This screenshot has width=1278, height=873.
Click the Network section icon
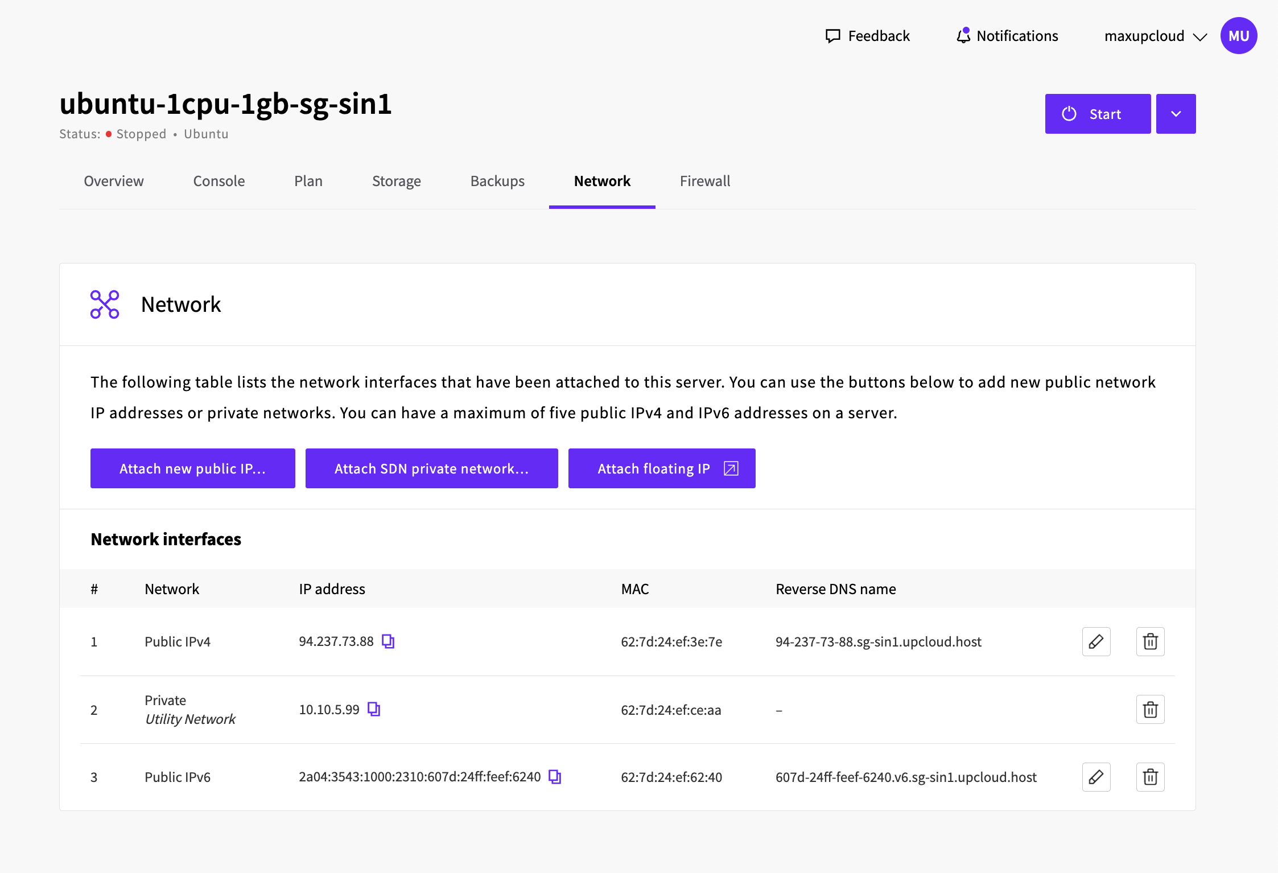point(105,304)
